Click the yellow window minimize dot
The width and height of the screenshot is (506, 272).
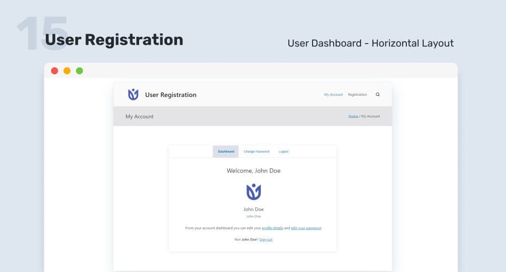(67, 70)
